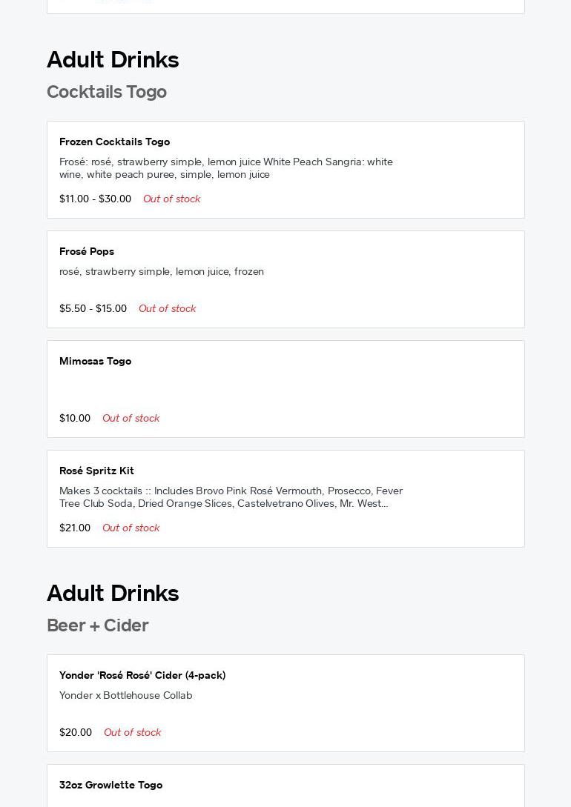Click the Beer + Cider section subheading
Image resolution: width=571 pixels, height=807 pixels.
point(98,625)
